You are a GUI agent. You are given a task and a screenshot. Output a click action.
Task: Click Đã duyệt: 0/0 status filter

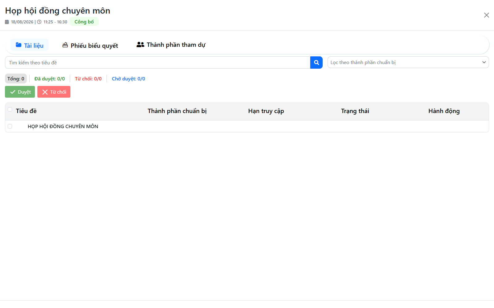(50, 79)
